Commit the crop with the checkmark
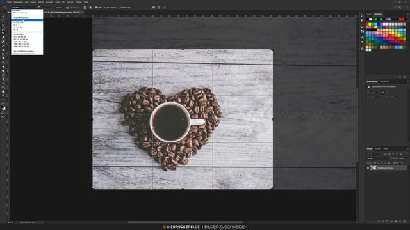Screen dimensions: 410x230 click(165, 8)
